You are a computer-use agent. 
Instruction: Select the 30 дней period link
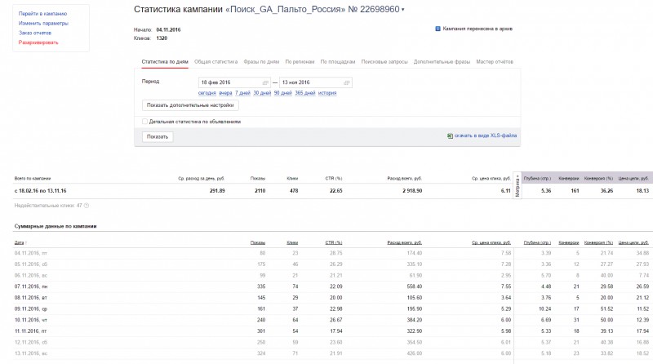(x=261, y=93)
